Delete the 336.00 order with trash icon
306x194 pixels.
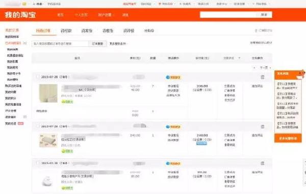(263, 77)
